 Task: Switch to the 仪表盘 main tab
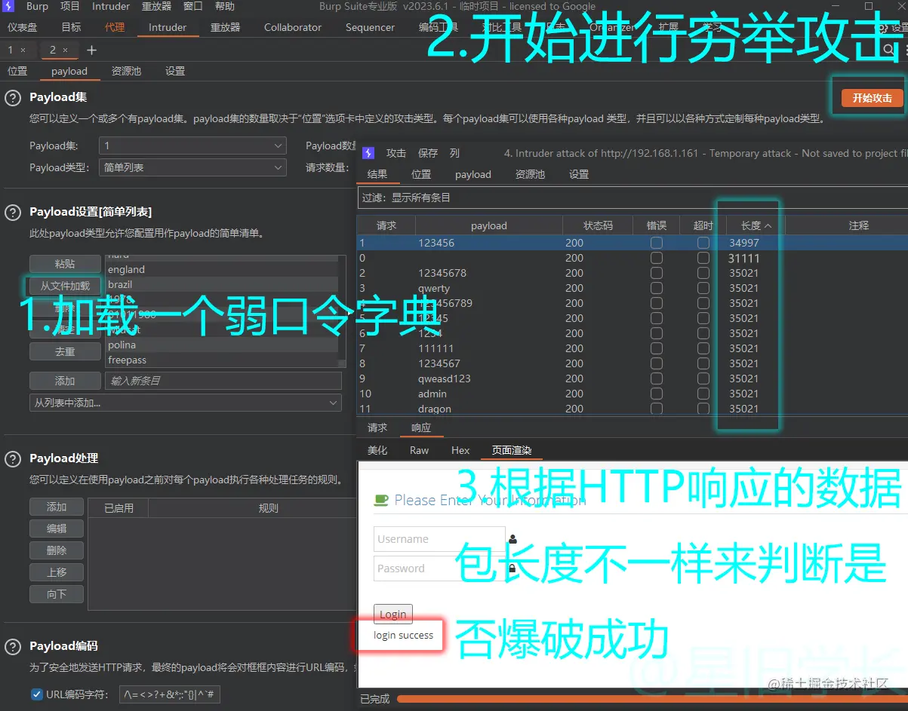click(22, 27)
